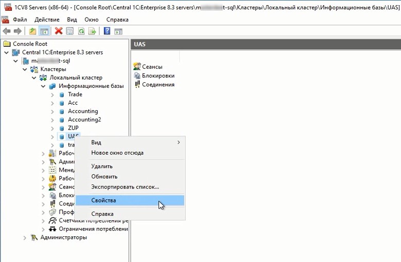
Task: Choose Обновить in the context menu
Action: [130, 177]
